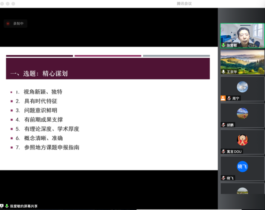Image resolution: width=265 pixels, height=210 pixels.
Task: Click muted mic icon beside 寓言DOU name
Action: click(x=223, y=151)
